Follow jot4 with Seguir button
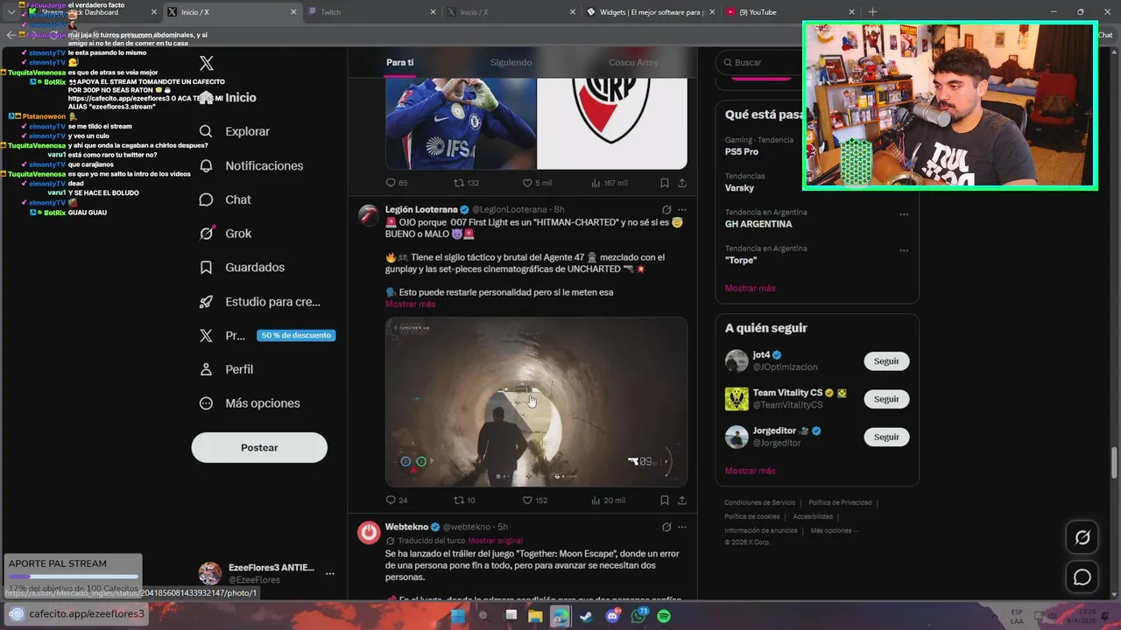The width and height of the screenshot is (1121, 630). click(x=886, y=361)
